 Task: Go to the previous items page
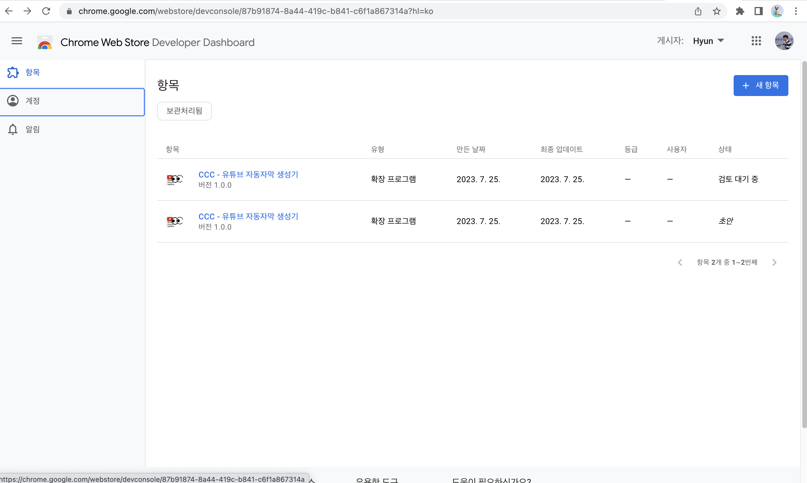point(680,262)
